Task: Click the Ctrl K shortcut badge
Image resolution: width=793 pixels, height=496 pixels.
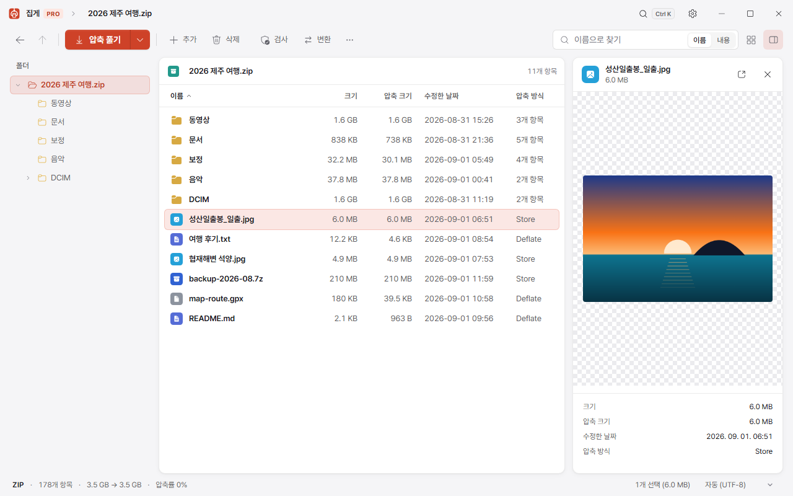Action: click(x=663, y=14)
